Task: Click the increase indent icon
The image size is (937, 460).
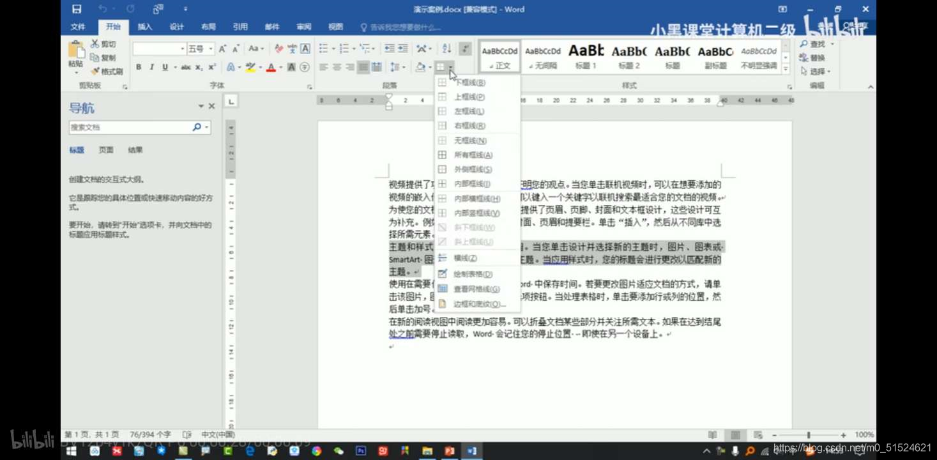Action: tap(403, 49)
